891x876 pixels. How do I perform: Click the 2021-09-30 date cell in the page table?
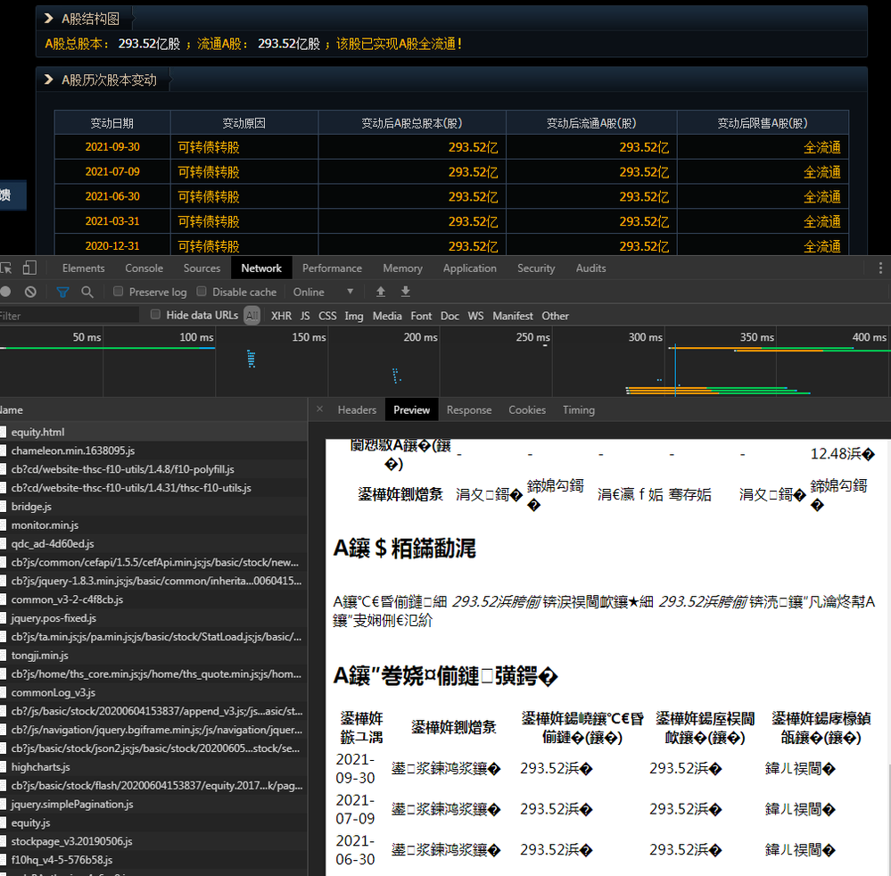112,146
